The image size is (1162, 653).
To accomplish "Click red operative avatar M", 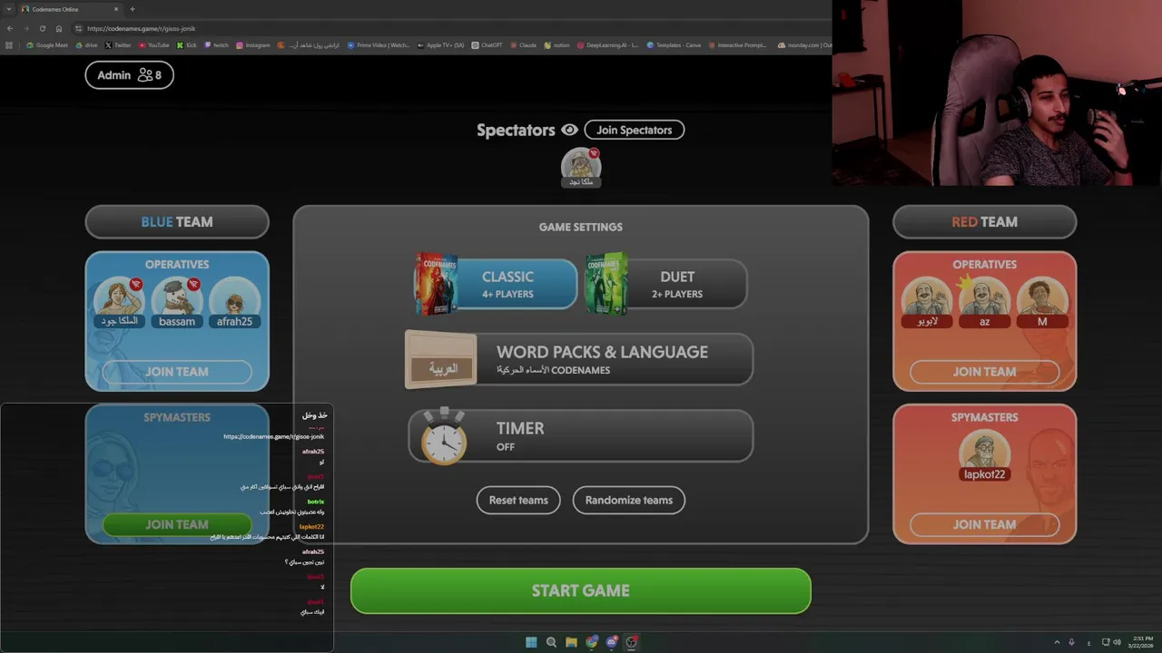I will tap(1042, 302).
